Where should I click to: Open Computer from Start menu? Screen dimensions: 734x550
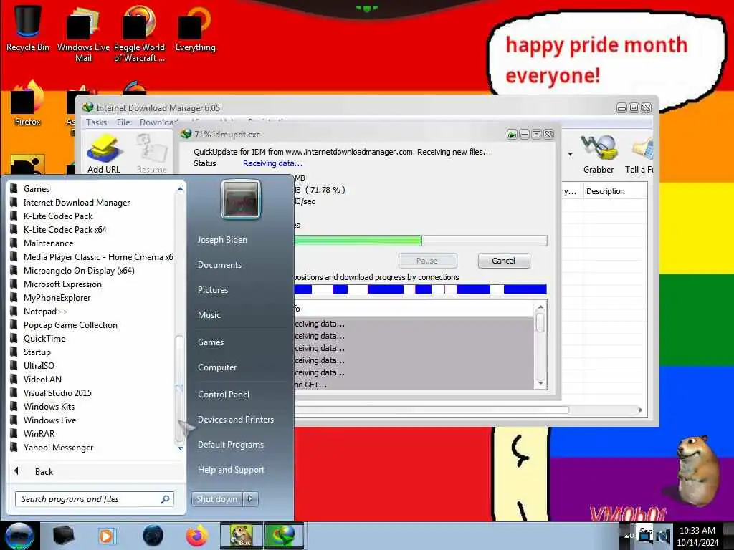[217, 367]
